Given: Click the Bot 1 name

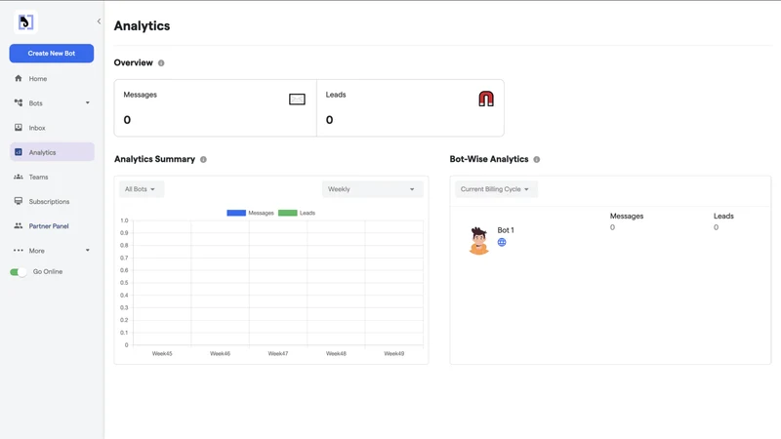Looking at the screenshot, I should [x=506, y=230].
